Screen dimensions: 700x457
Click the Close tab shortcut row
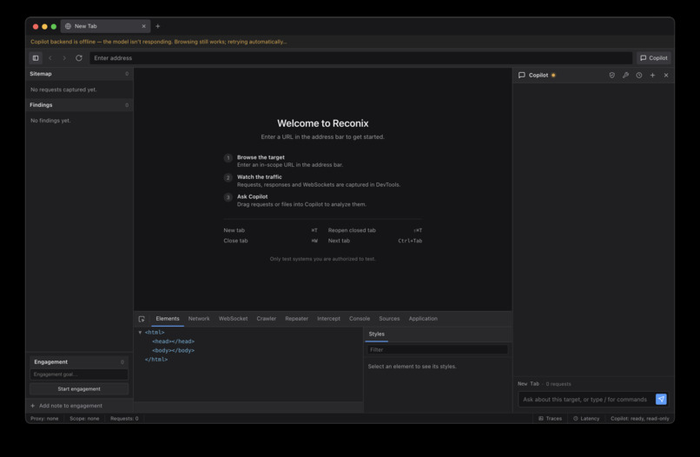271,241
